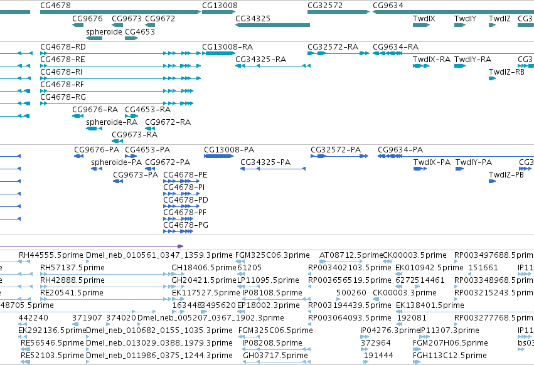Select the RE20541.5prime EST label

point(72,293)
